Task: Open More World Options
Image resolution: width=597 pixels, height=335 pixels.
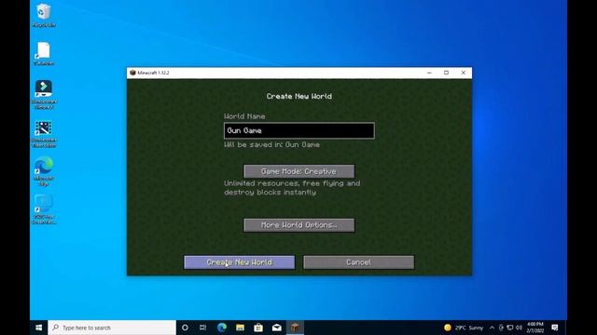Action: coord(298,225)
